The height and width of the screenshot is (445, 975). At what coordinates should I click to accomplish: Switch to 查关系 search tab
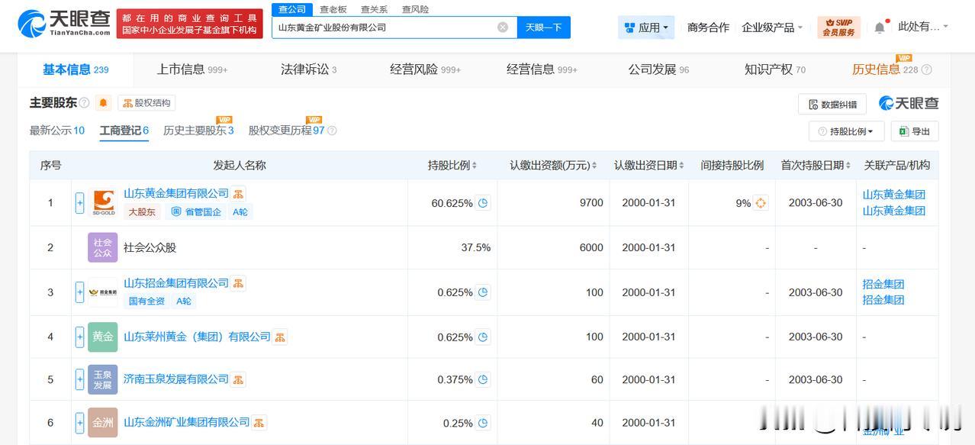click(374, 9)
